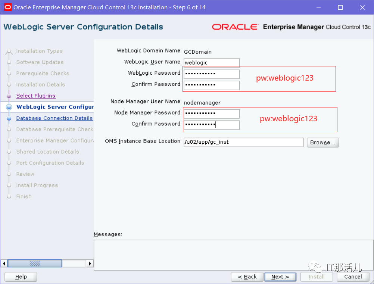The height and width of the screenshot is (284, 374).
Task: Click the Software Updates step
Action: (x=40, y=62)
